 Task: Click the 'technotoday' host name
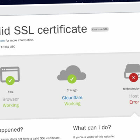coord(132,89)
